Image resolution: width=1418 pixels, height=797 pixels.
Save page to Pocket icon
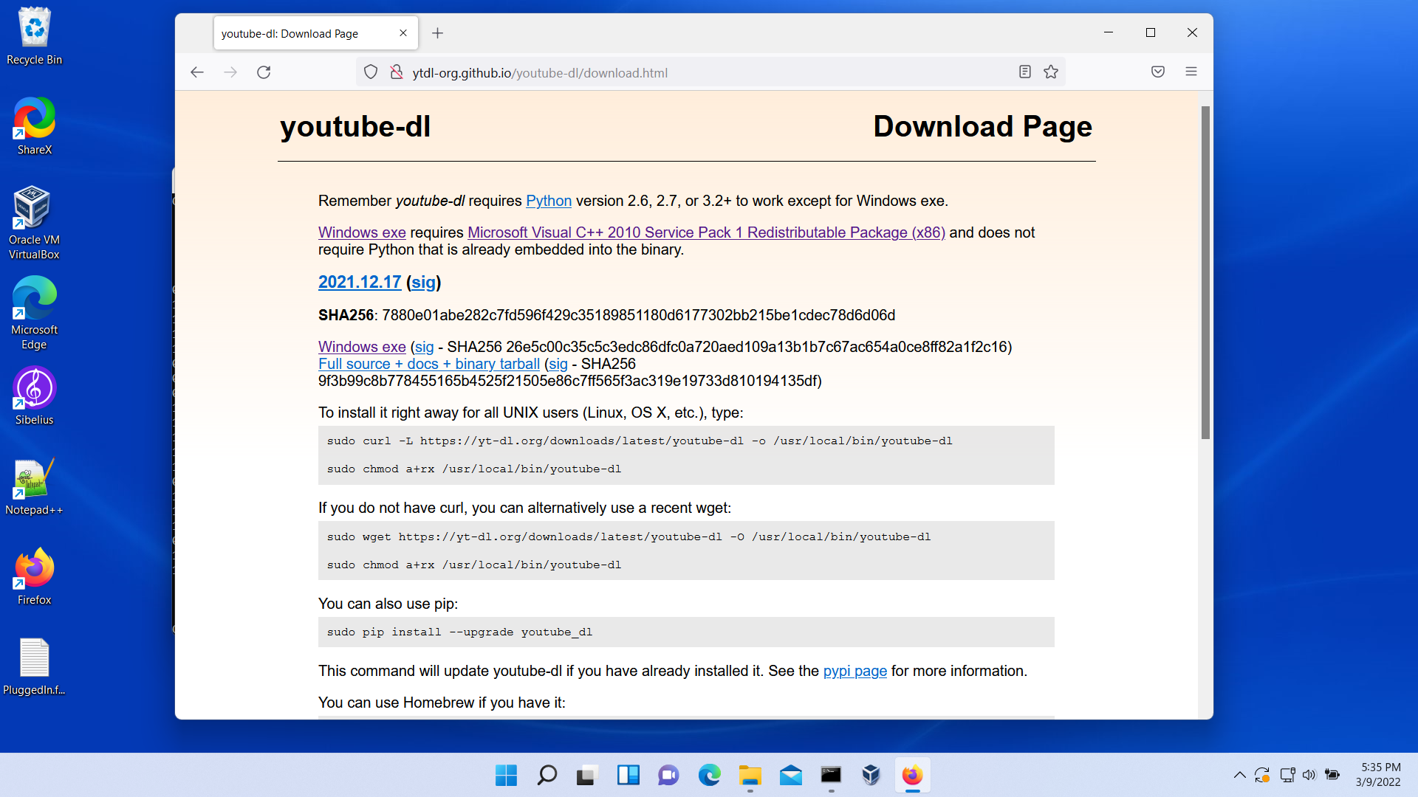tap(1157, 72)
